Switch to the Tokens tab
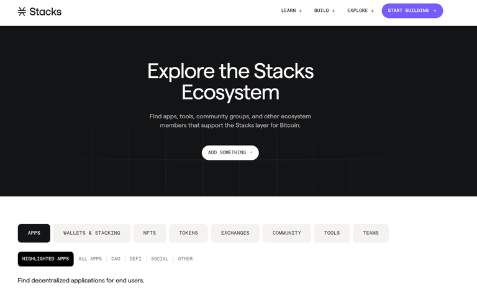 (x=188, y=233)
